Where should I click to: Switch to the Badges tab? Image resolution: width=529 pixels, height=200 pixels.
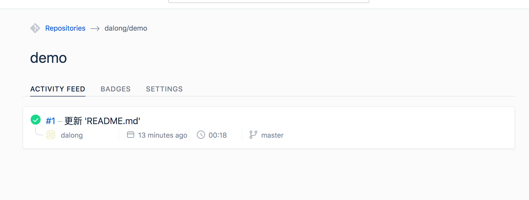(116, 89)
